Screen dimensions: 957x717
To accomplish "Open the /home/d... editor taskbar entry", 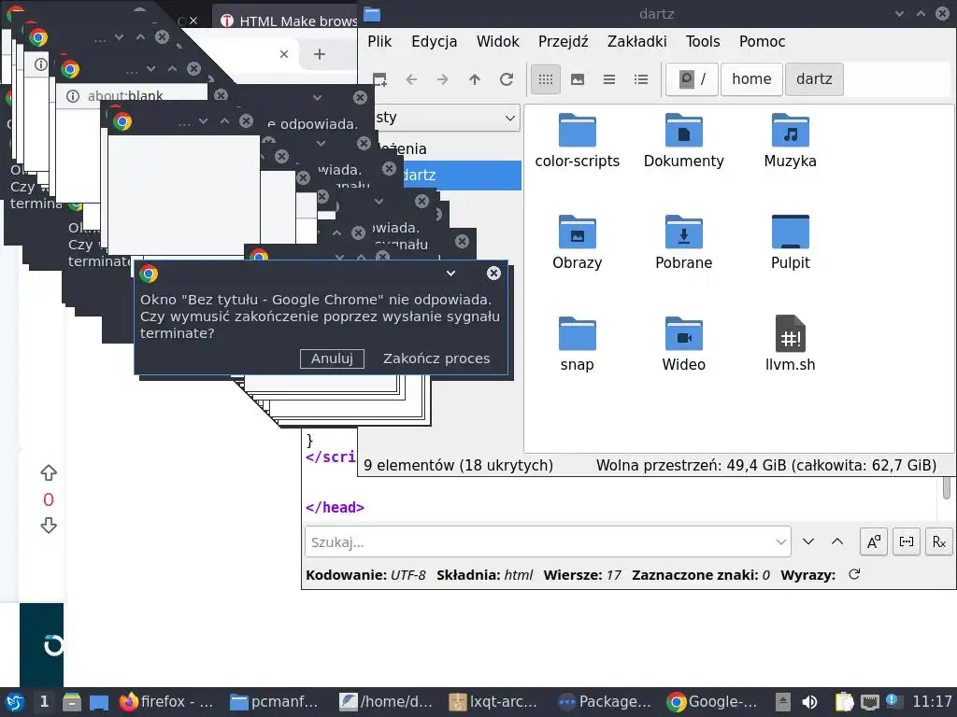I will 386,702.
